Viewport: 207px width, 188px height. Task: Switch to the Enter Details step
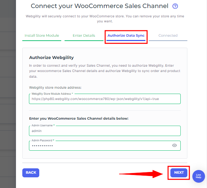[84, 35]
